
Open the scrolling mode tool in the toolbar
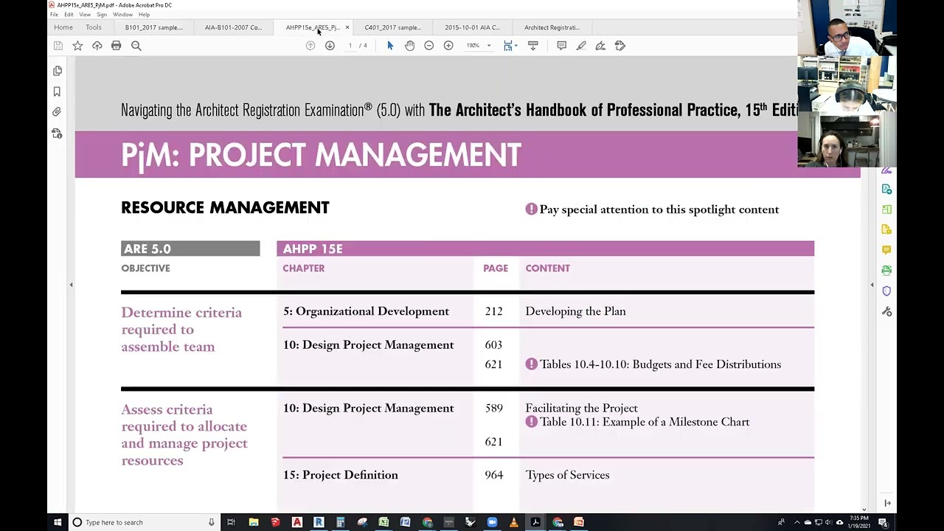click(532, 46)
